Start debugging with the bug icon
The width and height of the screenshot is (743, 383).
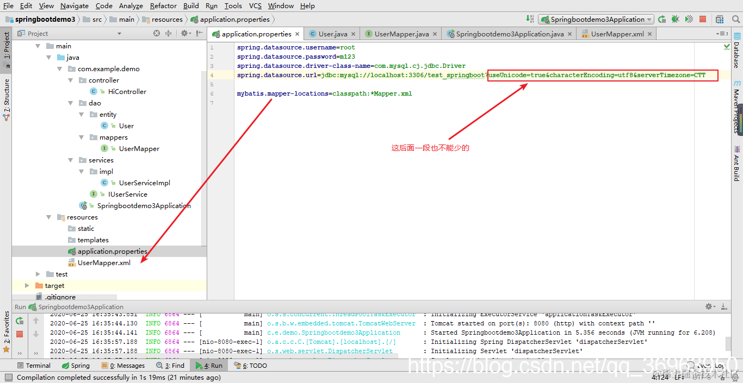point(676,19)
